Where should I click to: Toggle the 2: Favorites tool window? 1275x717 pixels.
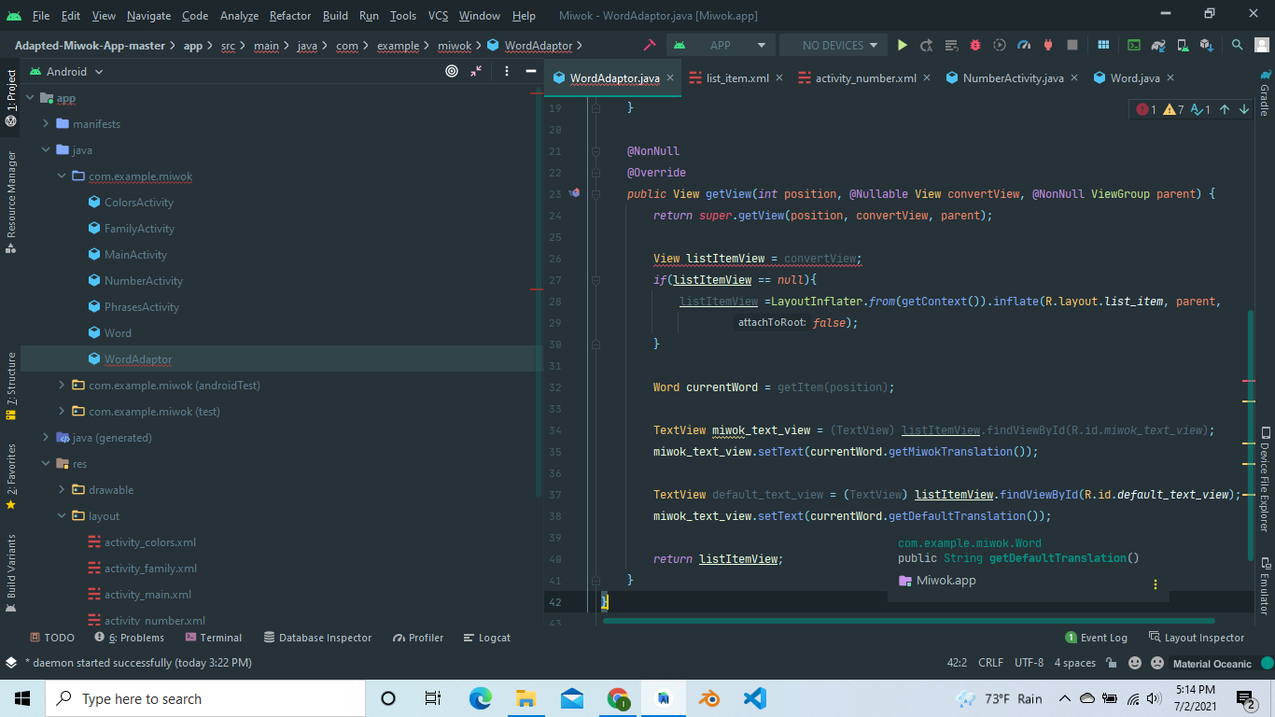11,476
